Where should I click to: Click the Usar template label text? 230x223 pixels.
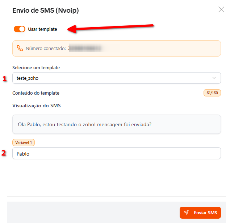pyautogui.click(x=42, y=29)
